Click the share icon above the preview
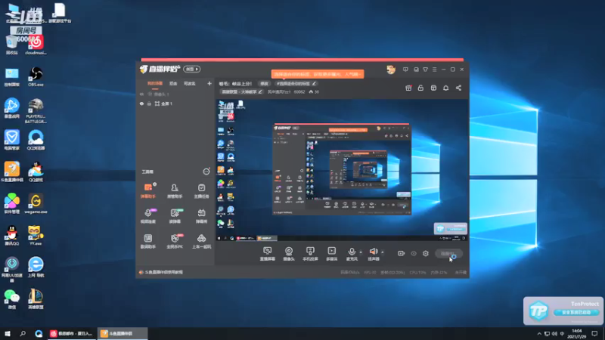 click(x=458, y=88)
